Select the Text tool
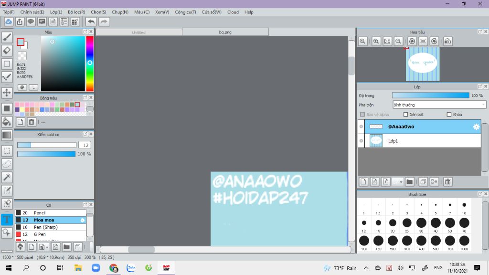 pos(7,219)
